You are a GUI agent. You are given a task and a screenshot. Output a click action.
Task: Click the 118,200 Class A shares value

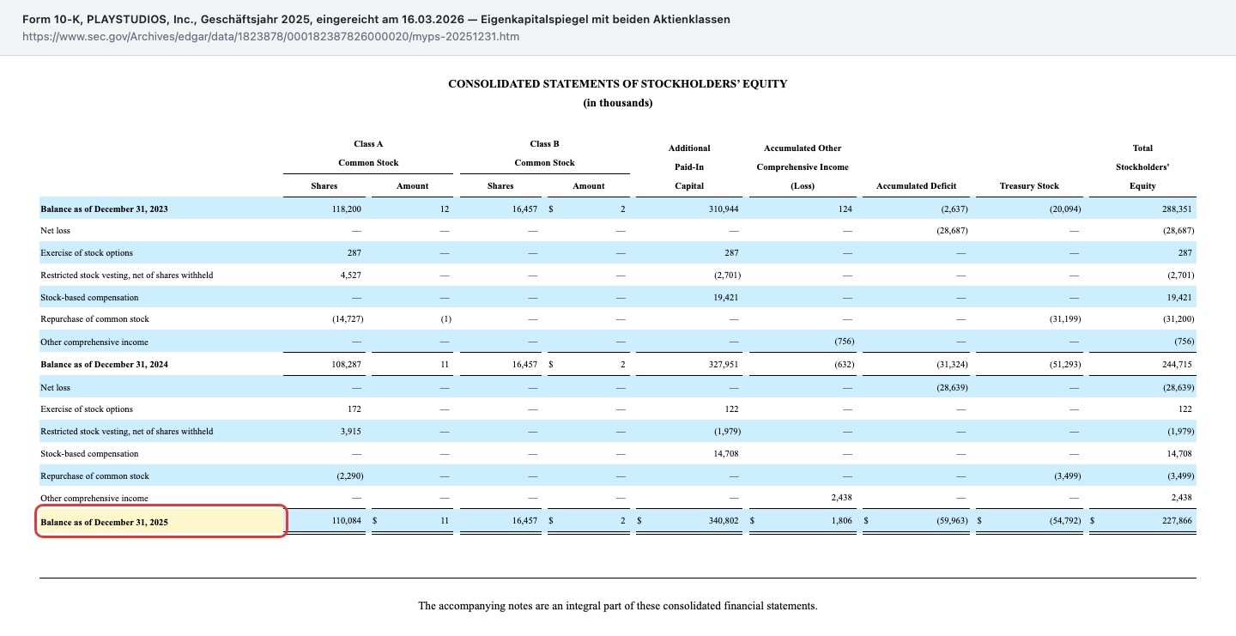point(346,209)
